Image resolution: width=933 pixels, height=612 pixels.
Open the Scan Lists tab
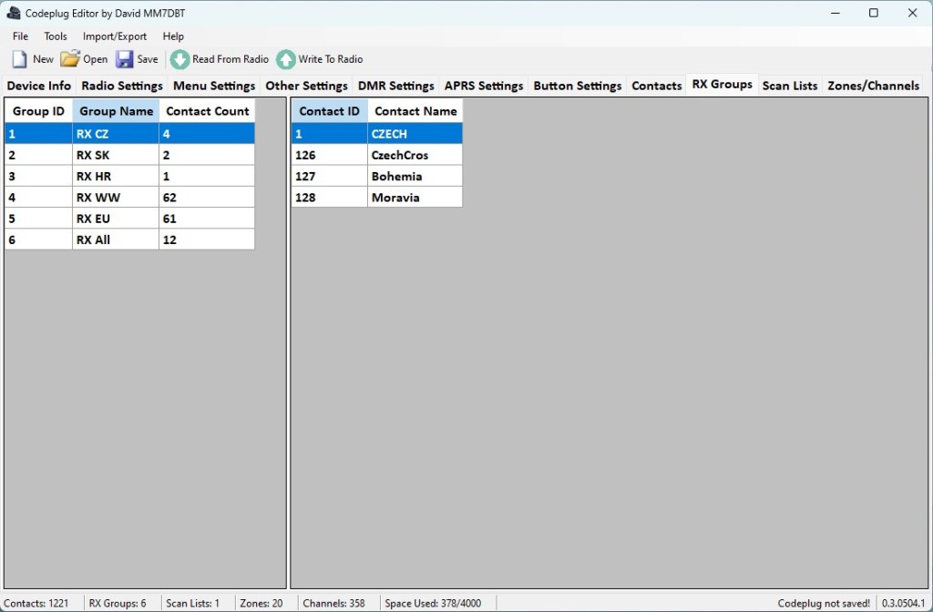(789, 86)
